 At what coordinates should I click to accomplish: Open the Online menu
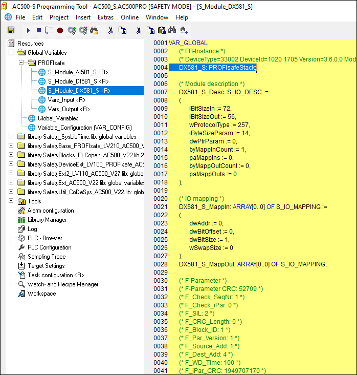coord(129,17)
